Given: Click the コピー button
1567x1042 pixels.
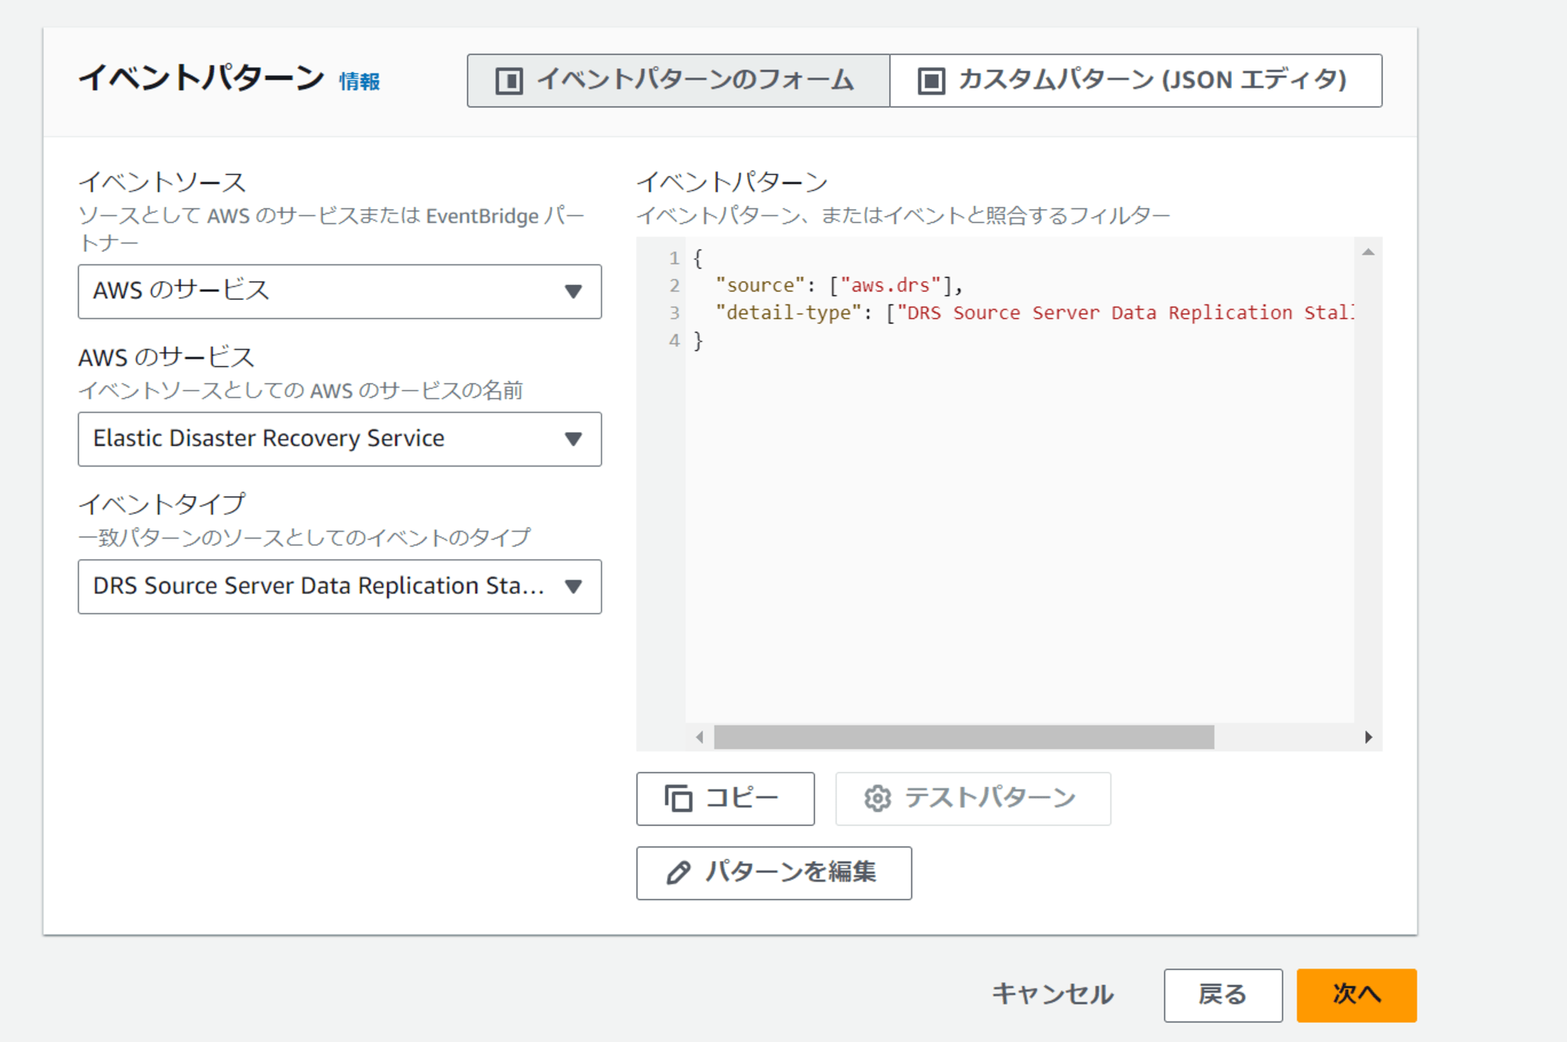Looking at the screenshot, I should coord(726,799).
